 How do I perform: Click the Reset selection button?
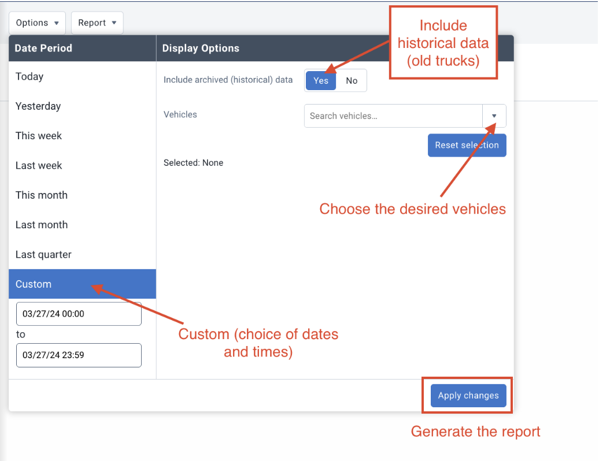[x=467, y=145]
